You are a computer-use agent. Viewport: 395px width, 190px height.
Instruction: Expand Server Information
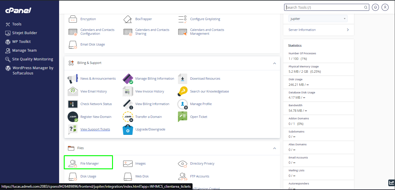[318, 30]
